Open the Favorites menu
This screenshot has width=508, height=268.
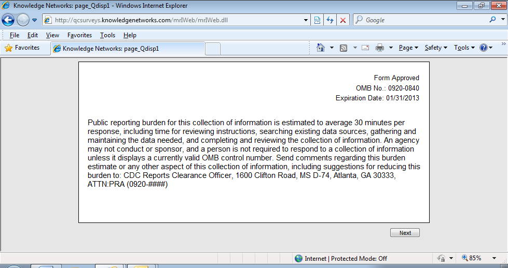click(79, 35)
